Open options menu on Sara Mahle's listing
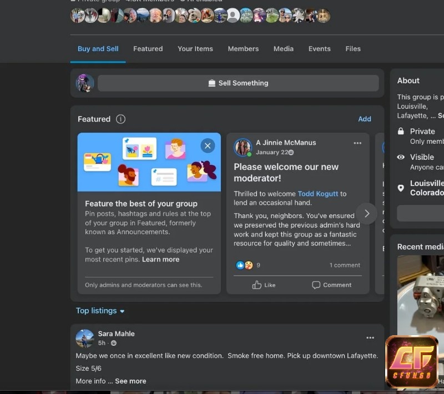The width and height of the screenshot is (444, 394). (x=370, y=337)
